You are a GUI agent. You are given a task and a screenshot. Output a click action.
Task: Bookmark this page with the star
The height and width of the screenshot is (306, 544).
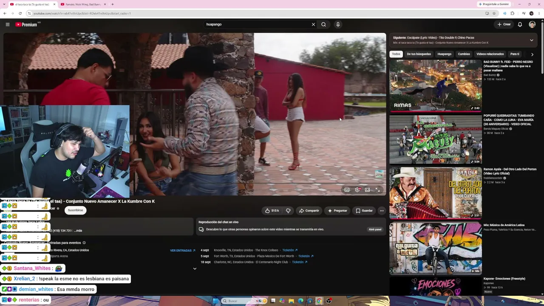click(x=494, y=13)
